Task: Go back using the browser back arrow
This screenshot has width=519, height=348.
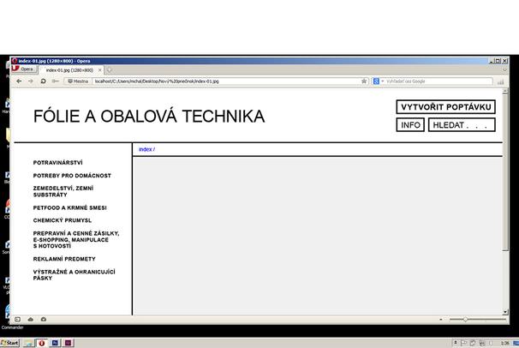Action: (x=19, y=81)
